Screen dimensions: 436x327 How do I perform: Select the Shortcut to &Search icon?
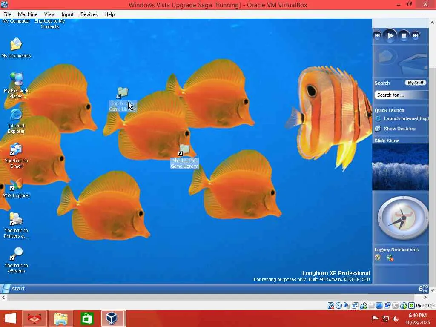click(x=16, y=260)
